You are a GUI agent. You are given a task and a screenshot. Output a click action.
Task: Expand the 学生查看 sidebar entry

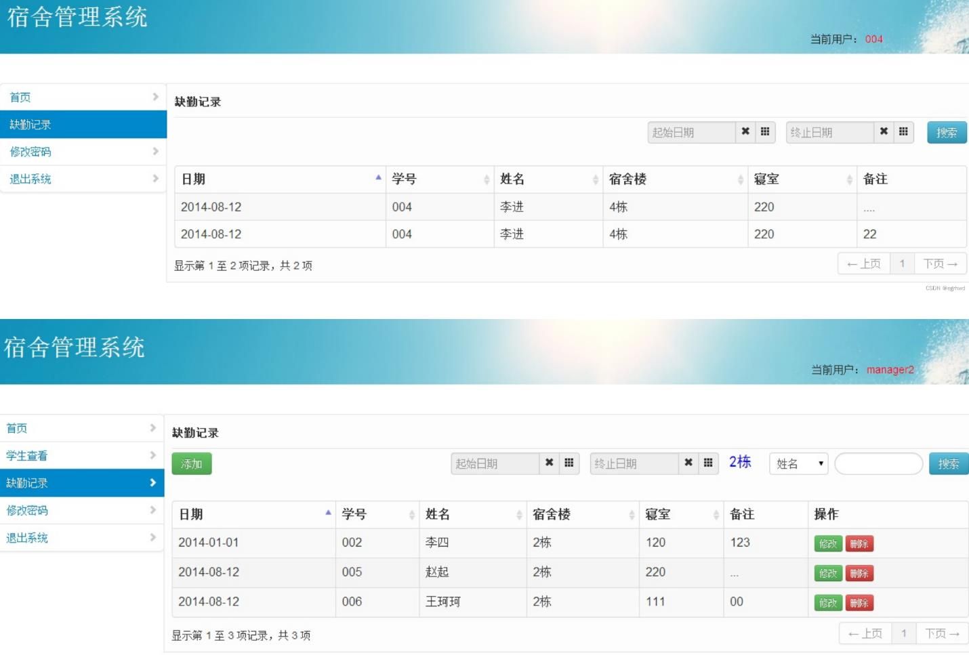81,455
